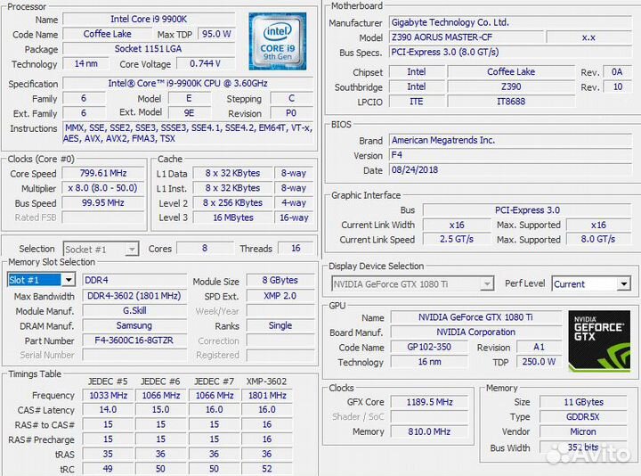Click the GPU memory vendor Micron

[x=583, y=431]
